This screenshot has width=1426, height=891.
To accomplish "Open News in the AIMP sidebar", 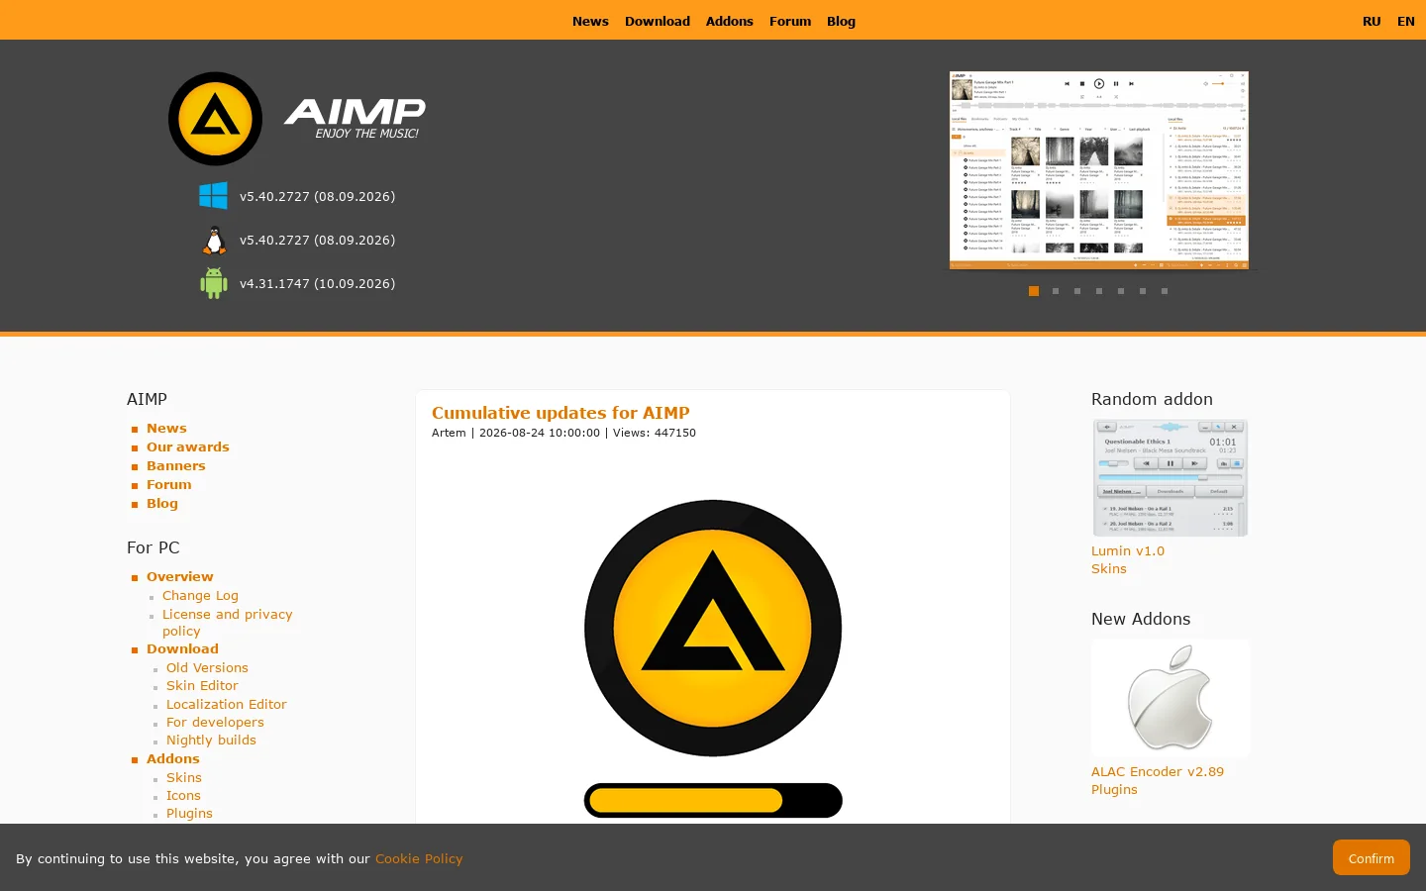I will tap(166, 428).
